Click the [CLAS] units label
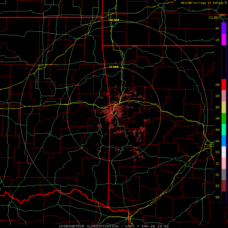This screenshot has width=228, height=228. click(214, 18)
